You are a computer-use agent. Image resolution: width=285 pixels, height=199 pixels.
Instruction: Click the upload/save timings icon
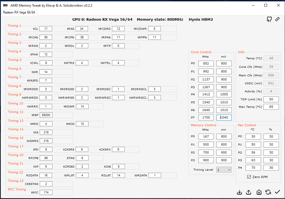249,192
